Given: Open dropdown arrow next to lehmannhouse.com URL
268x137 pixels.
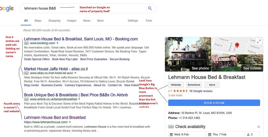Looking at the screenshot, I should pos(70,122).
